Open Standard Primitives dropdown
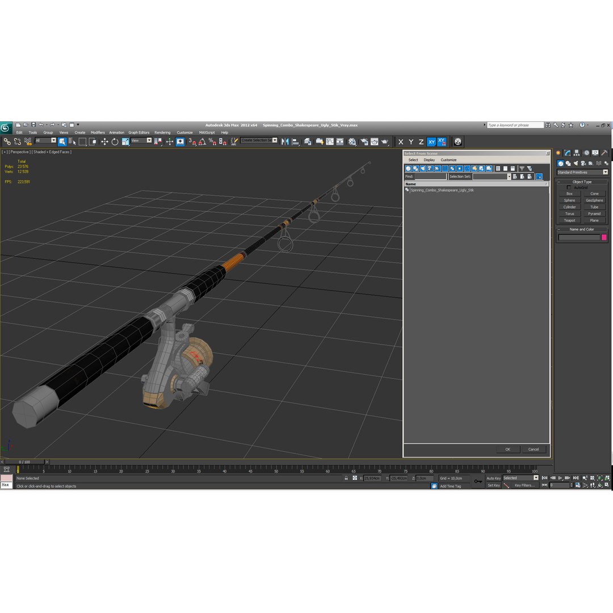This screenshot has height=613, width=613. [x=605, y=172]
